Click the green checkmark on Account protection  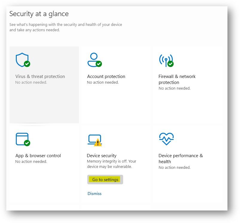click(99, 64)
